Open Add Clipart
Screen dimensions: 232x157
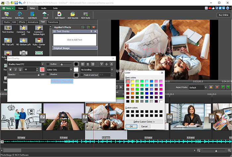coord(60,15)
